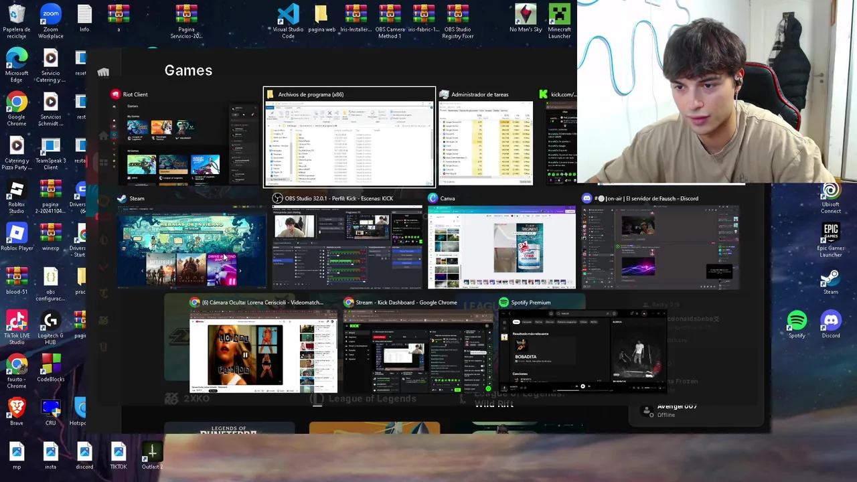This screenshot has height=482, width=857.
Task: Select the Servicio Catering video file
Action: tap(50, 64)
